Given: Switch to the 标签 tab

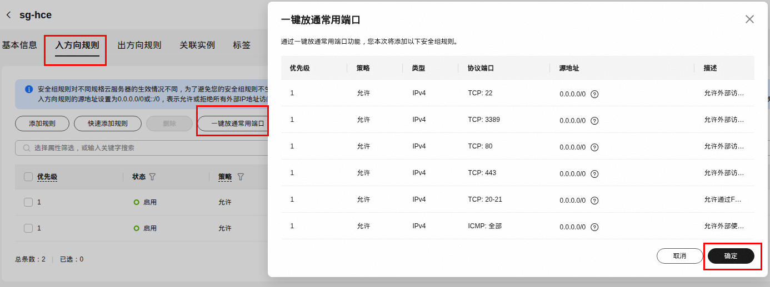Looking at the screenshot, I should pos(242,45).
